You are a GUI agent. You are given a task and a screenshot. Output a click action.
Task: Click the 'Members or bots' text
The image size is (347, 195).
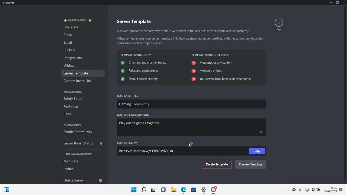211,71
